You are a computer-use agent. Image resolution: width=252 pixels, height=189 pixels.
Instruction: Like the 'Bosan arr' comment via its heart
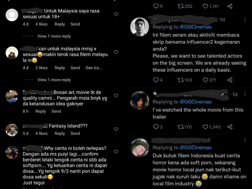116,96
